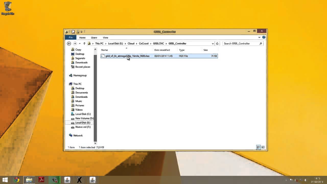
Task: Select Local Disk (E:) drive
Action: (x=83, y=123)
